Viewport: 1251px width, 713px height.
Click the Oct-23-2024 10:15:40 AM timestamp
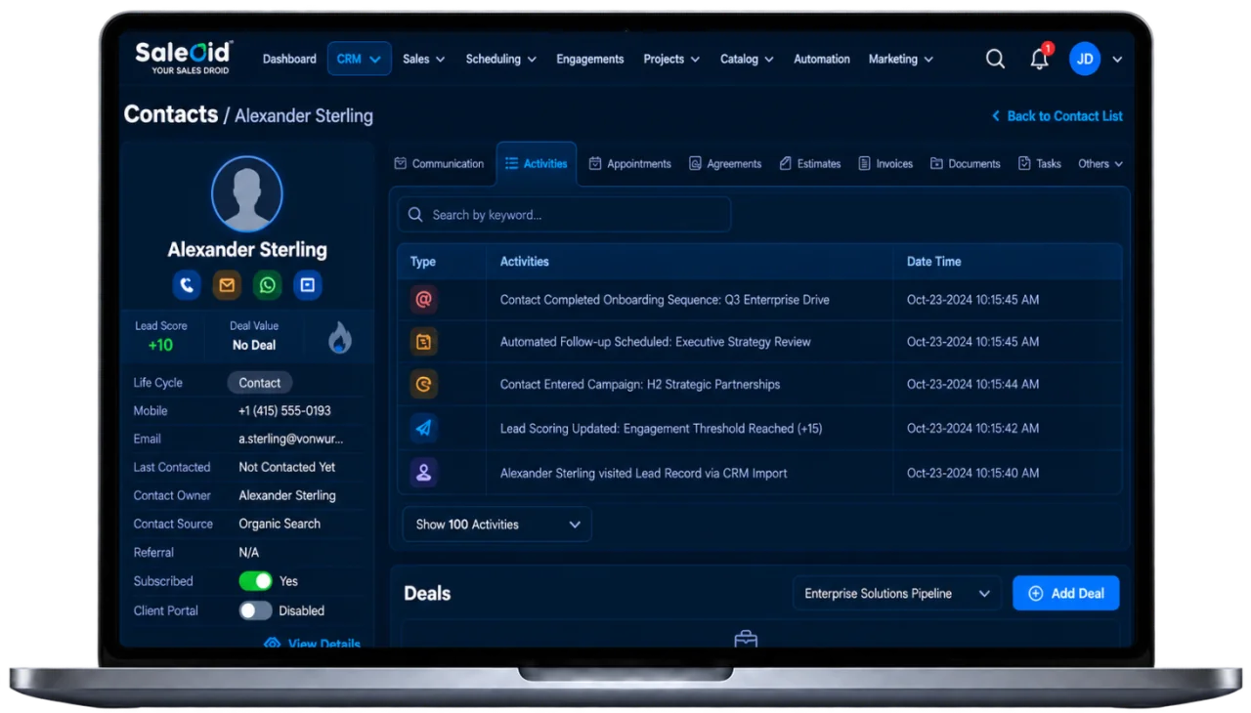pyautogui.click(x=972, y=473)
